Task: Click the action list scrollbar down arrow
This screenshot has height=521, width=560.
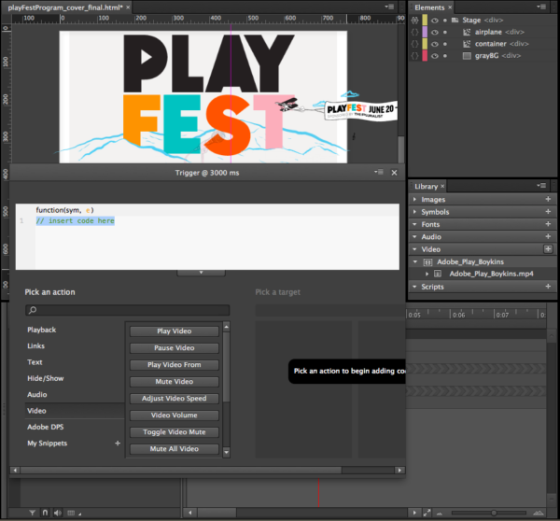Action: pyautogui.click(x=226, y=452)
